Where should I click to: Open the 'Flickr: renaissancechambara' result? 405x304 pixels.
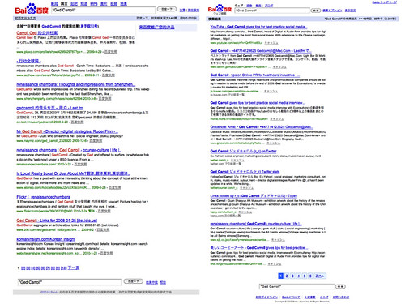click(x=43, y=197)
